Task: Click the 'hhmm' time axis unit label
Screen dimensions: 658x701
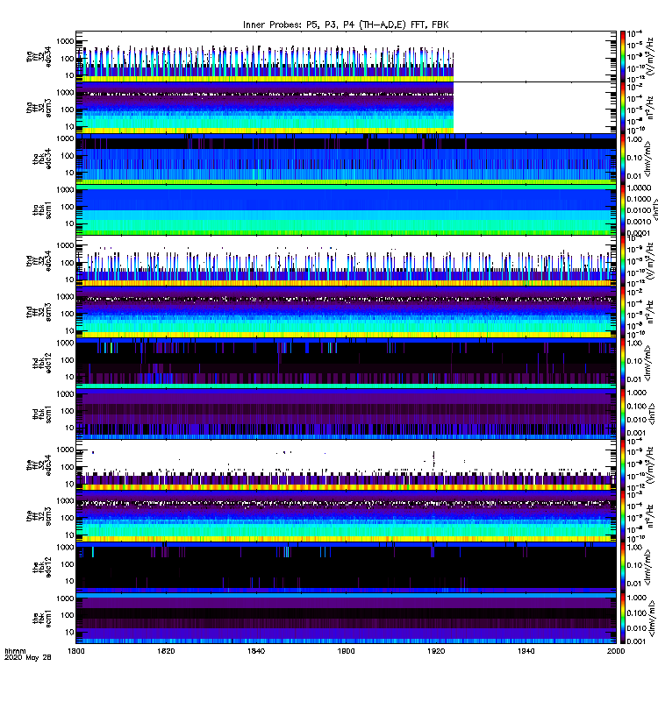Action: [x=15, y=651]
